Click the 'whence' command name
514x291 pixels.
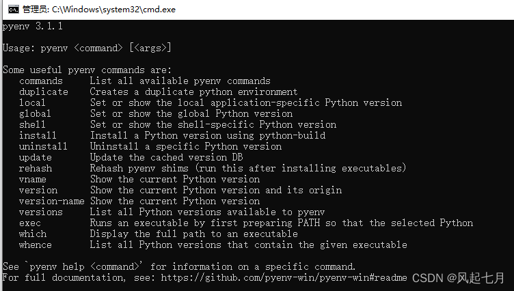tap(36, 245)
